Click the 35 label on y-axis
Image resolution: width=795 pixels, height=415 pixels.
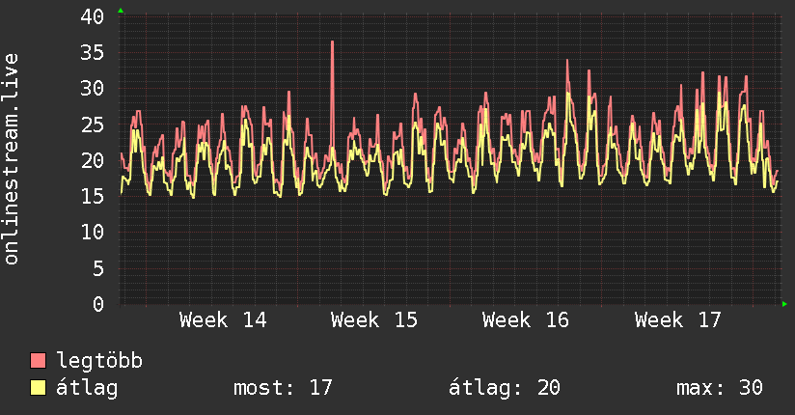pos(93,53)
